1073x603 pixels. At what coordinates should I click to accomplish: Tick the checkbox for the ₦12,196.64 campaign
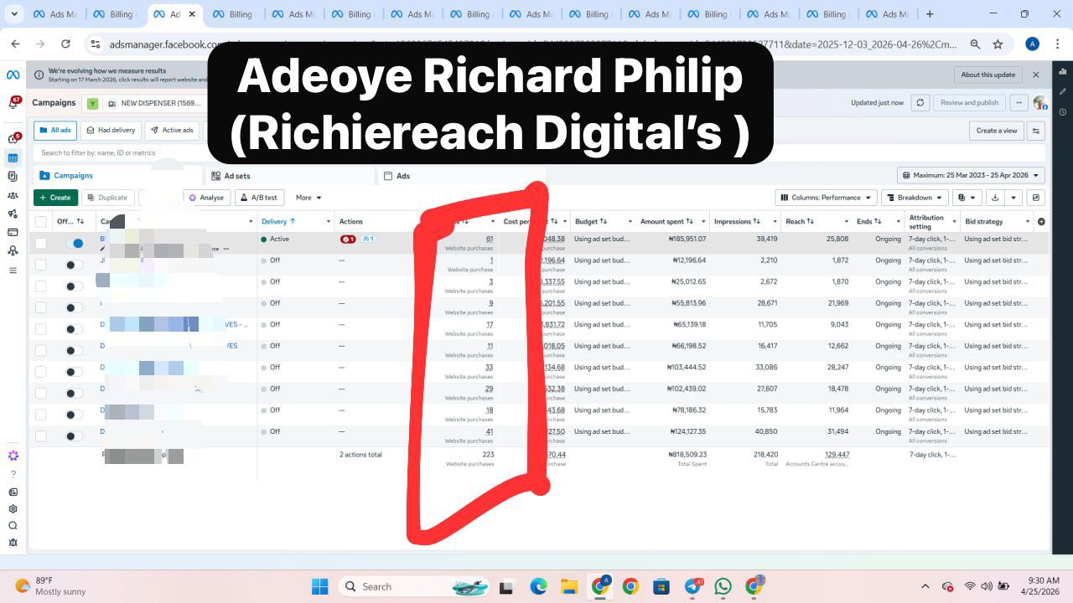click(40, 265)
